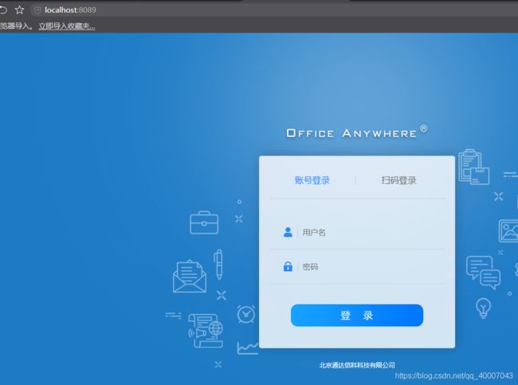Click the bookmark star icon in address bar
518x385 pixels.
(19, 10)
